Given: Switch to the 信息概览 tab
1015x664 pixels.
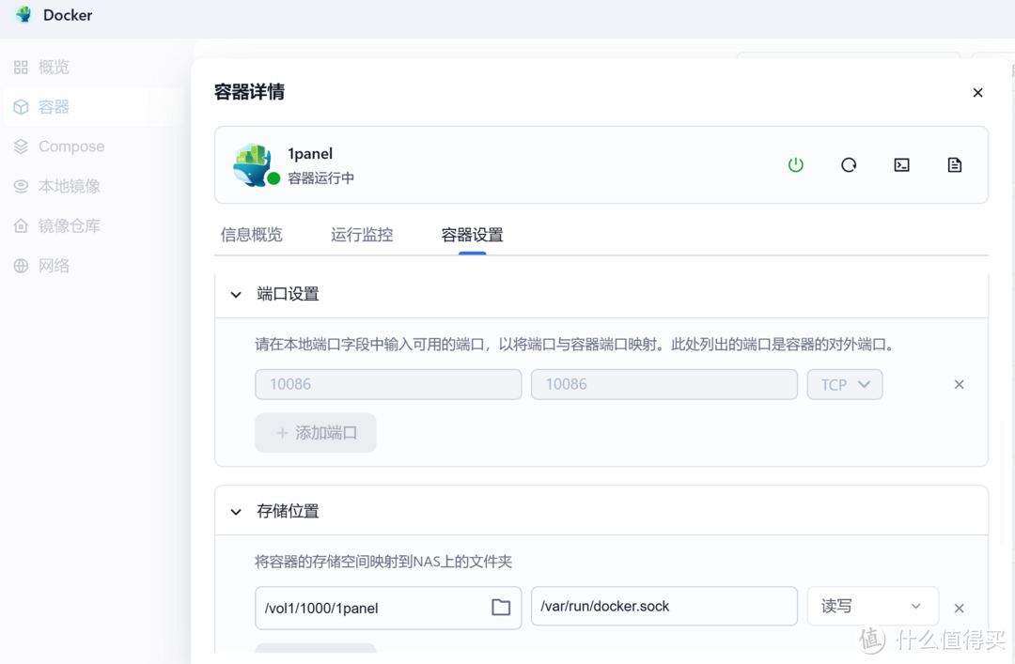Looking at the screenshot, I should tap(252, 234).
